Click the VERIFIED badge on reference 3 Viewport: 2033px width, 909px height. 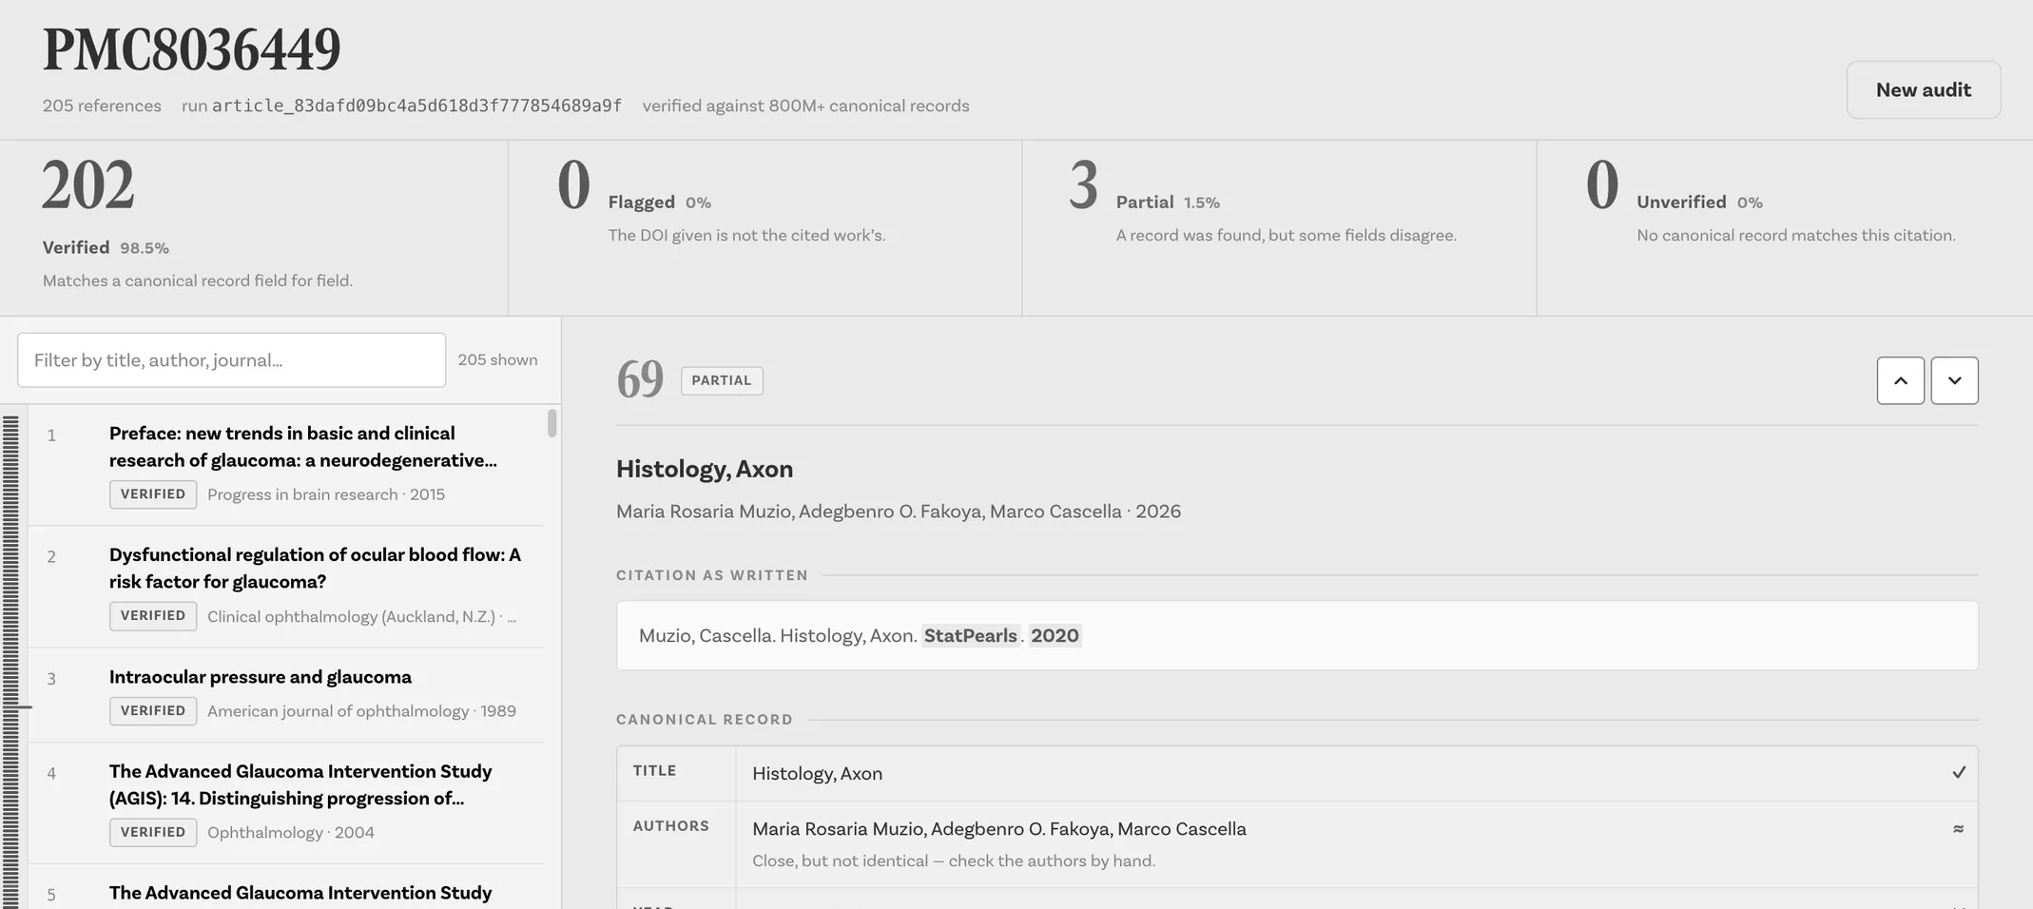153,711
